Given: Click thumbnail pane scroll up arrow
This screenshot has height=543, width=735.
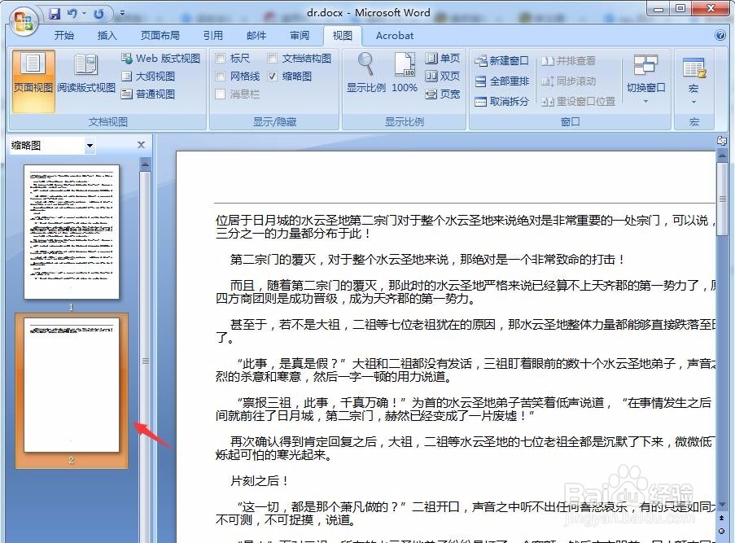Looking at the screenshot, I should [145, 164].
